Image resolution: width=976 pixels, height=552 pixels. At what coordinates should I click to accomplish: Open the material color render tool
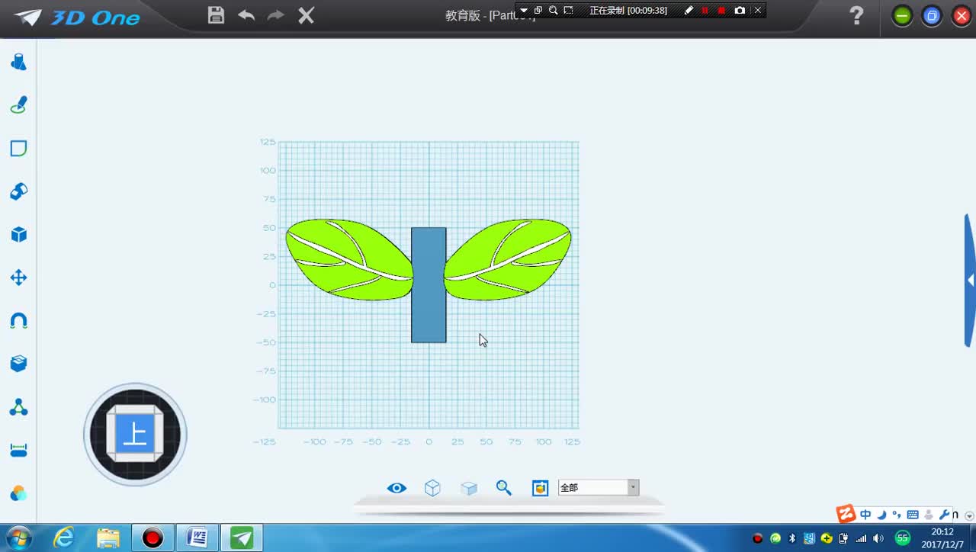pyautogui.click(x=18, y=493)
